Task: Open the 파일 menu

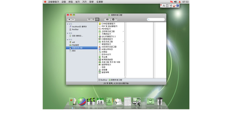Action: pos(64,2)
